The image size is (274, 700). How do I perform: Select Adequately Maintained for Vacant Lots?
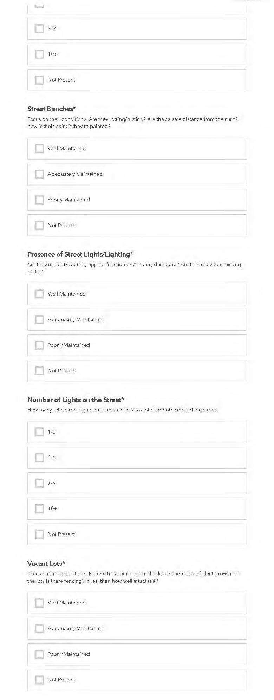pos(39,629)
